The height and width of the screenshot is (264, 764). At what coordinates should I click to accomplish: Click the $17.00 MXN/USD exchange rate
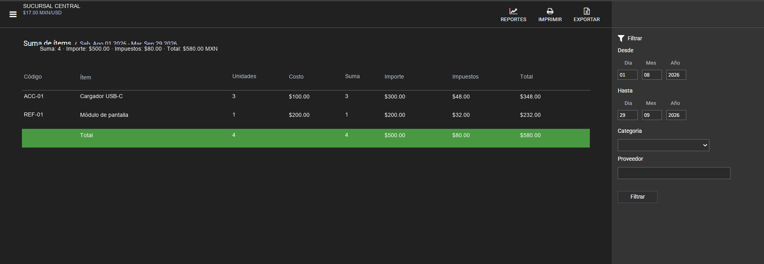42,13
